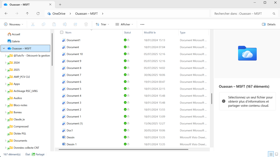Expand the Documents folder node
280x157 pixels.
pos(6,141)
